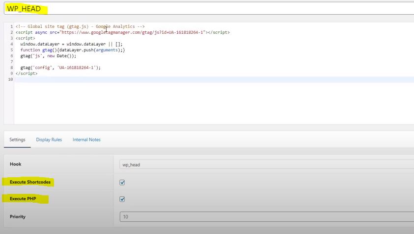
Task: Click line number 7 in the gutter
Action: tap(12, 62)
